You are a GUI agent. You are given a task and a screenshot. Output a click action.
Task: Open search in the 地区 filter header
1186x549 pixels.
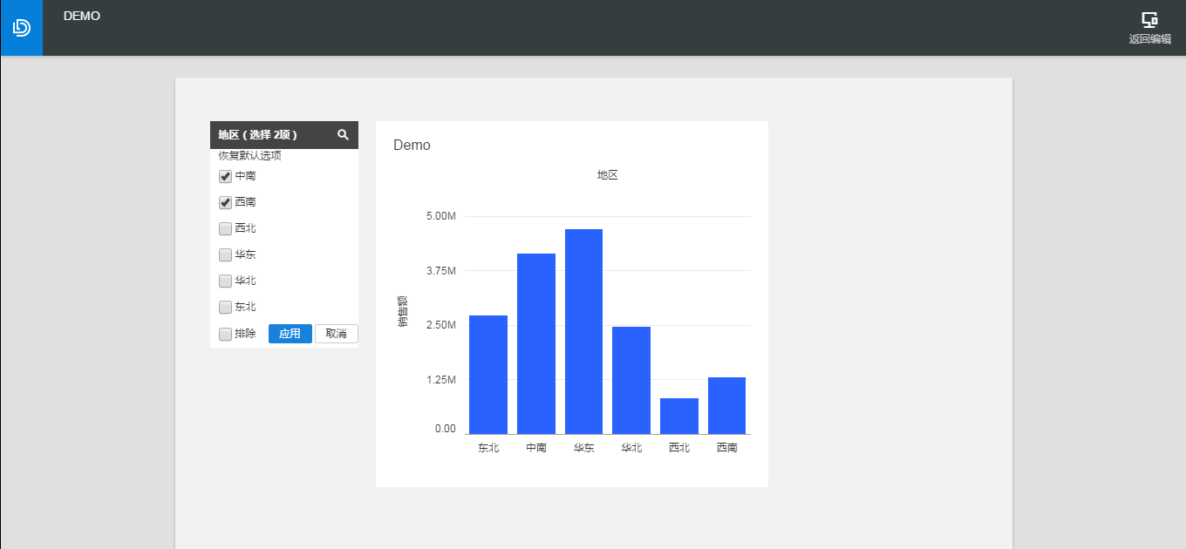tap(343, 135)
